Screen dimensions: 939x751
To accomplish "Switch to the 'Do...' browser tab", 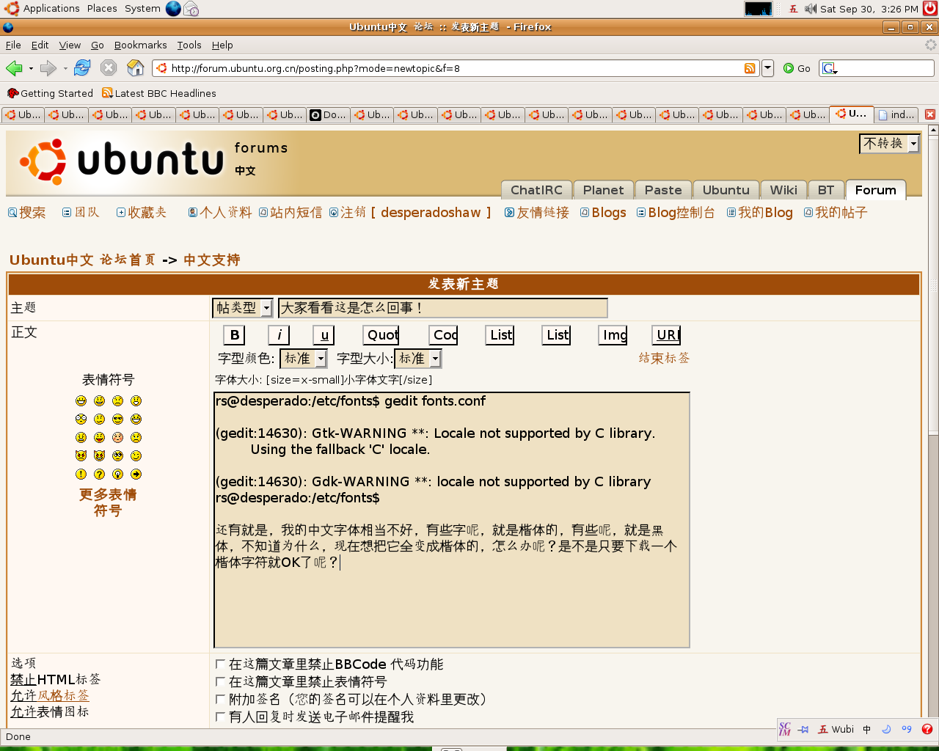I will 329,114.
